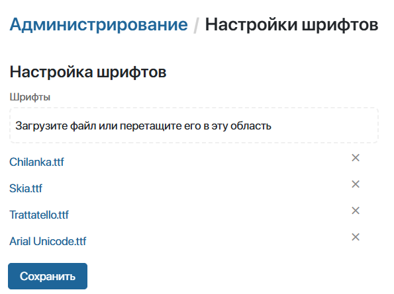394x294 pixels.
Task: Open the Trattatello.ttf font link
Action: click(x=39, y=215)
